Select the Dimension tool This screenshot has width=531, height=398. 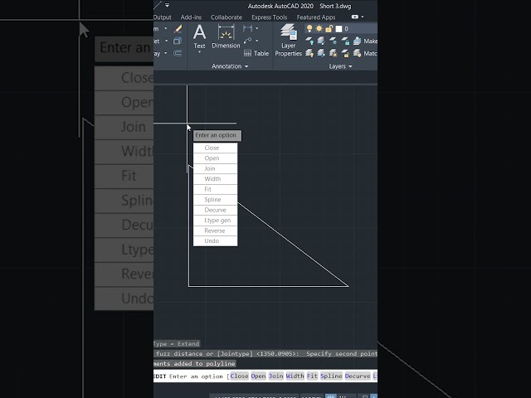coord(226,36)
